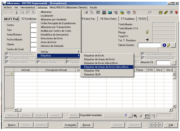Choose Etiquetas TDN from submenu
Viewport: 180px width, 131px height.
tap(107, 71)
